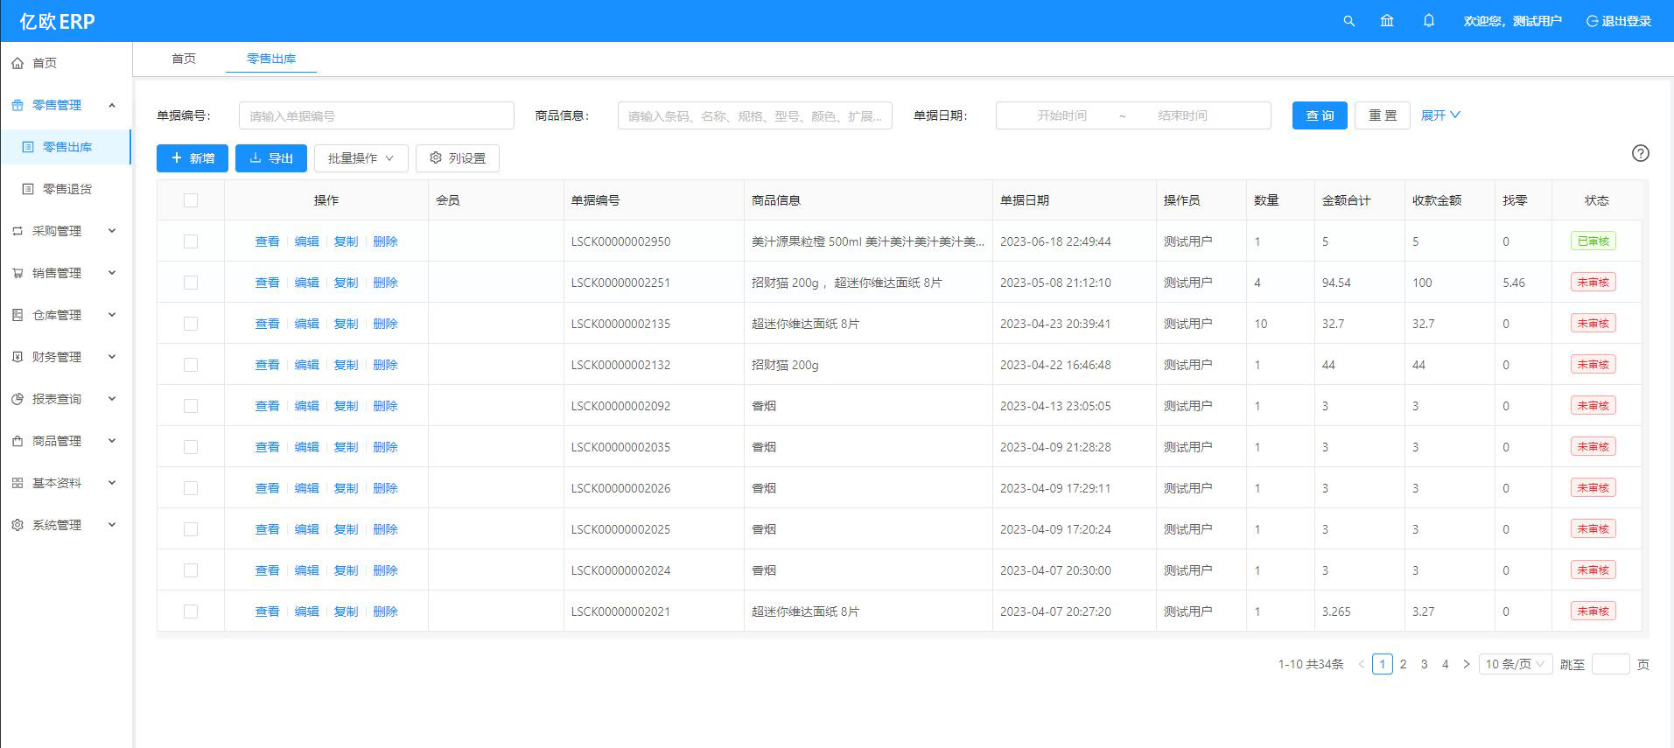Click the 亿欧 ERP logo text
Image resolution: width=1674 pixels, height=748 pixels.
click(57, 21)
